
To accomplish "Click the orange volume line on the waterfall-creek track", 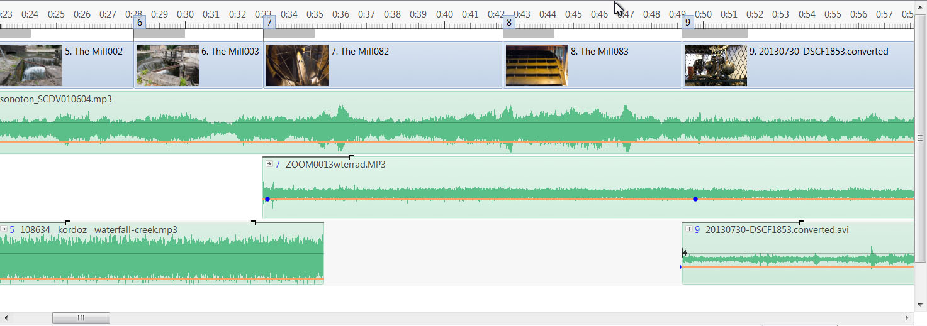I will 162,279.
